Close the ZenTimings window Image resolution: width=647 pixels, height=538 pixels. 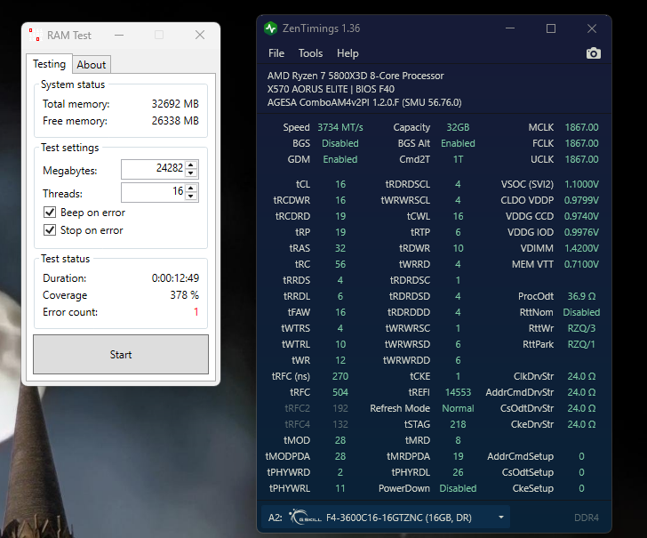[592, 28]
